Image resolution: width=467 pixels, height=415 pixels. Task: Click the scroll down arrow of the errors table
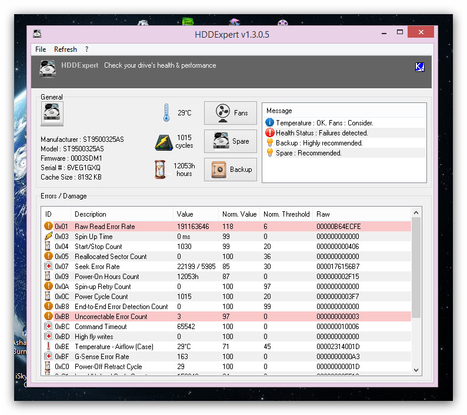click(416, 370)
